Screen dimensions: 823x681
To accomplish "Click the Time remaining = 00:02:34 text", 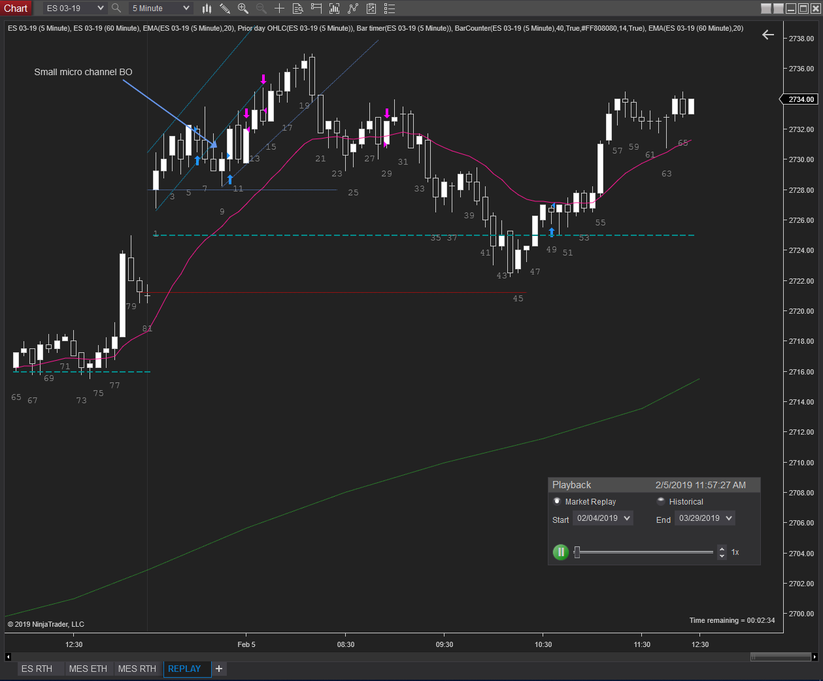I will [732, 620].
